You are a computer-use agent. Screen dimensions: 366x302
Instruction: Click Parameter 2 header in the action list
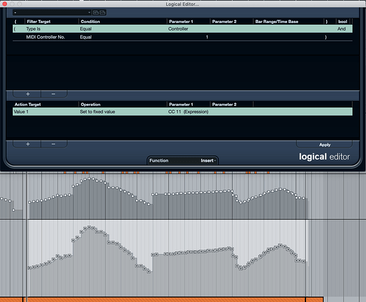click(224, 104)
